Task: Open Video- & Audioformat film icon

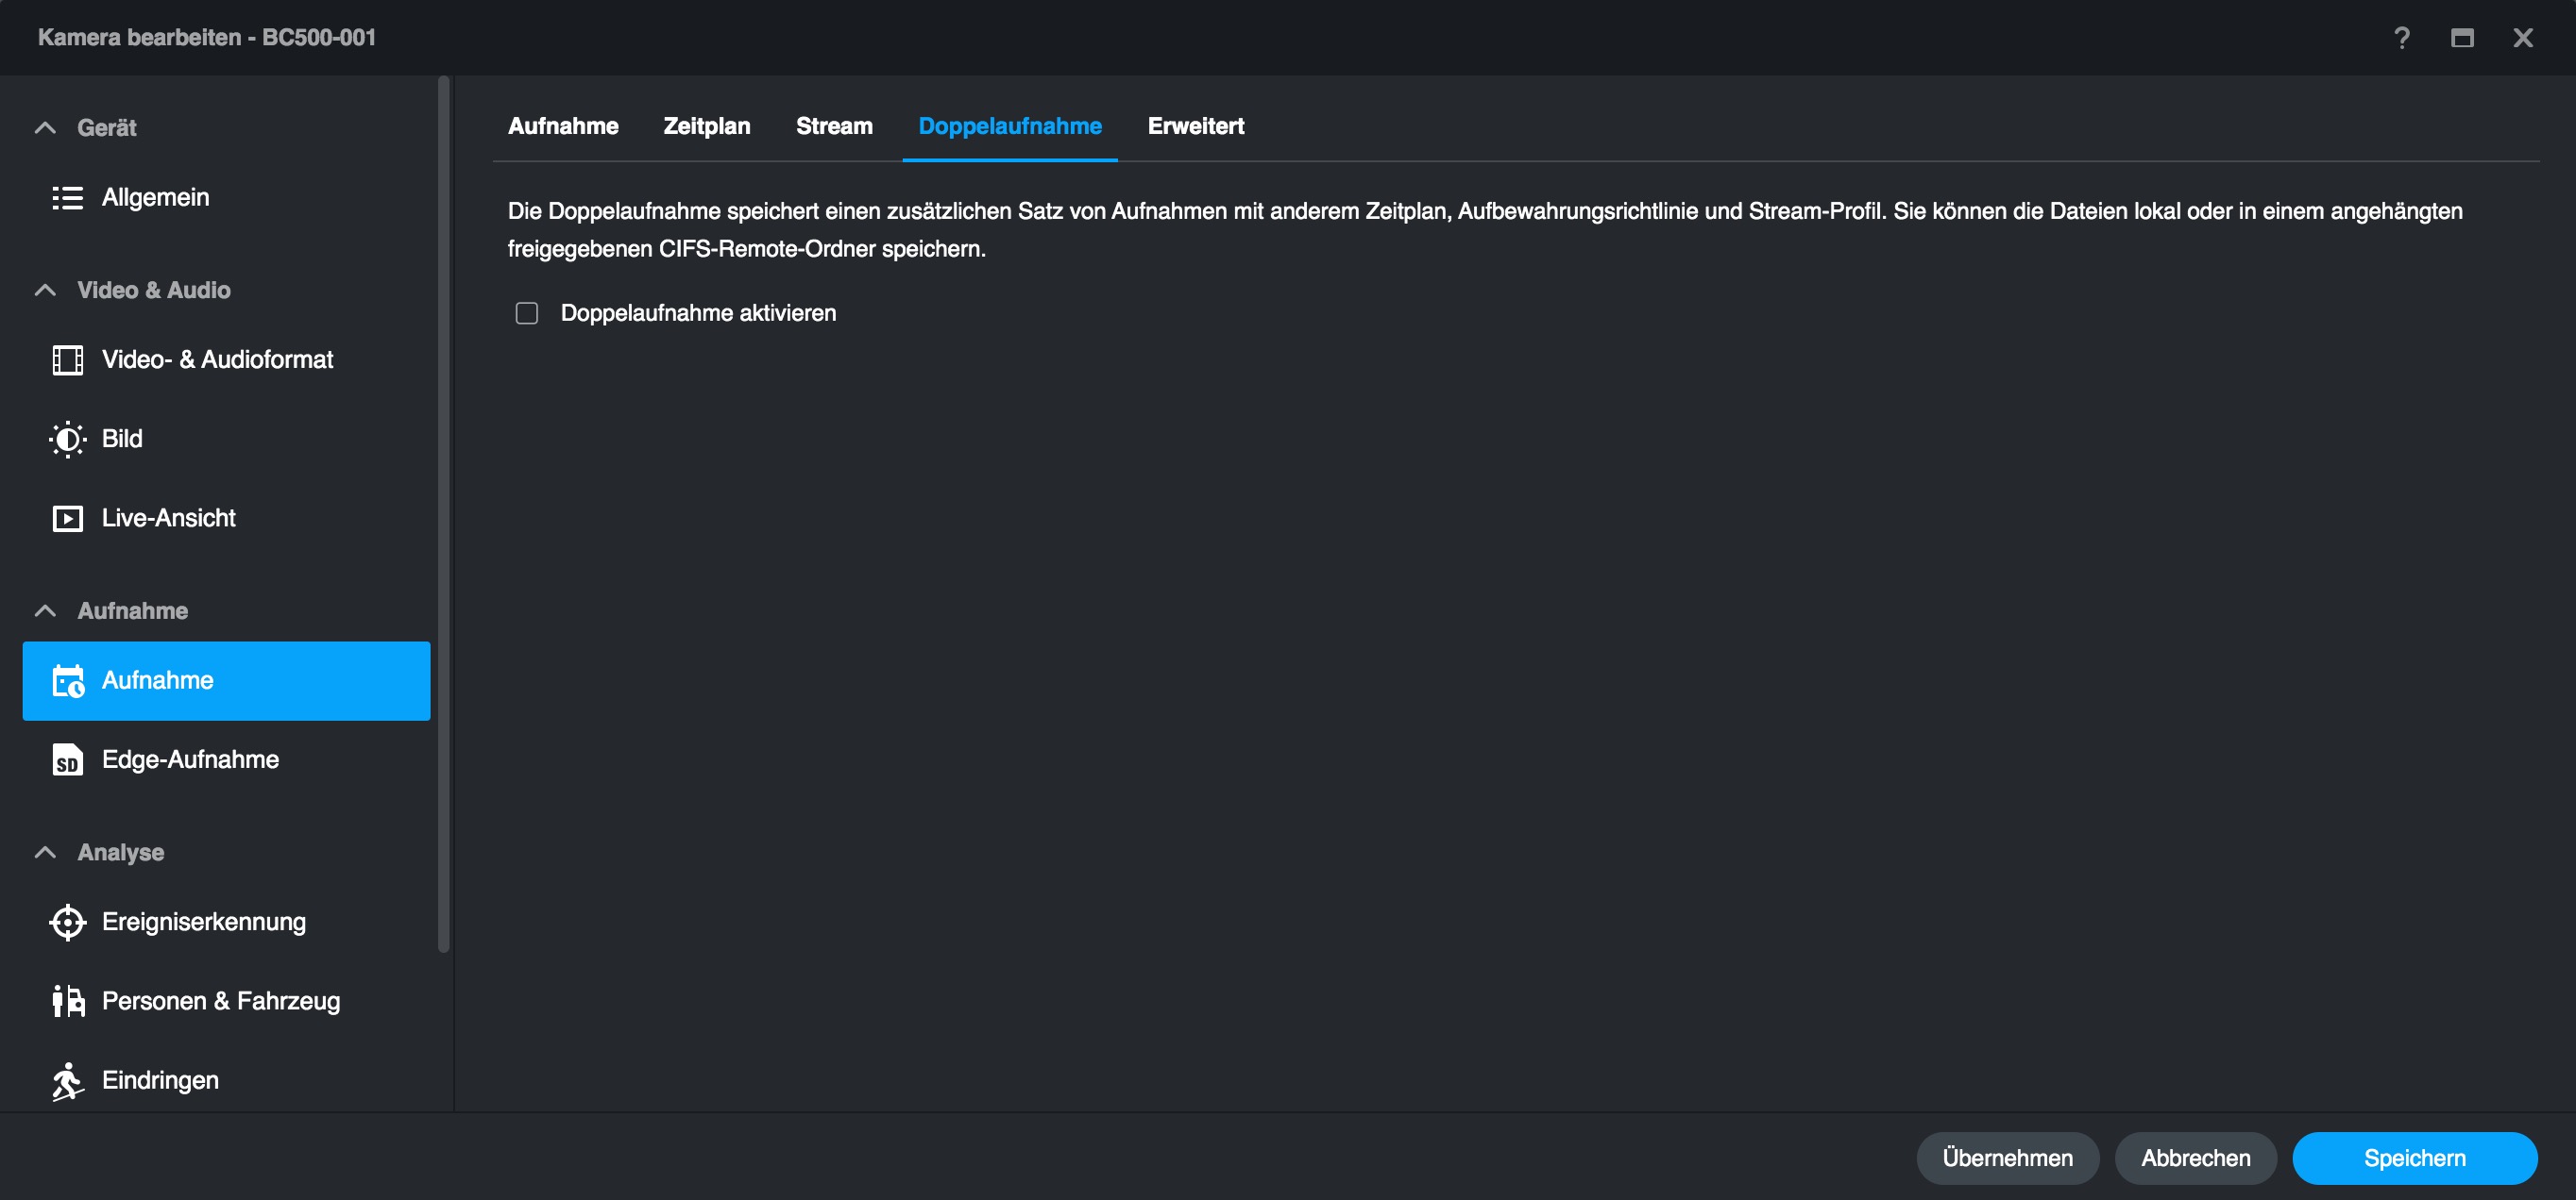Action: coord(67,359)
